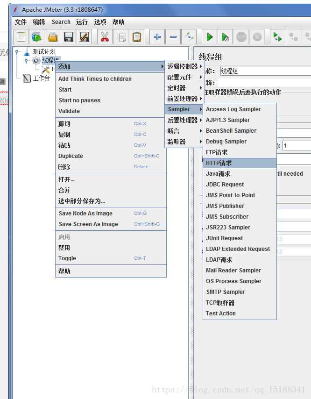Click the Expand All plus icon
The width and height of the screenshot is (311, 399).
pos(157,37)
